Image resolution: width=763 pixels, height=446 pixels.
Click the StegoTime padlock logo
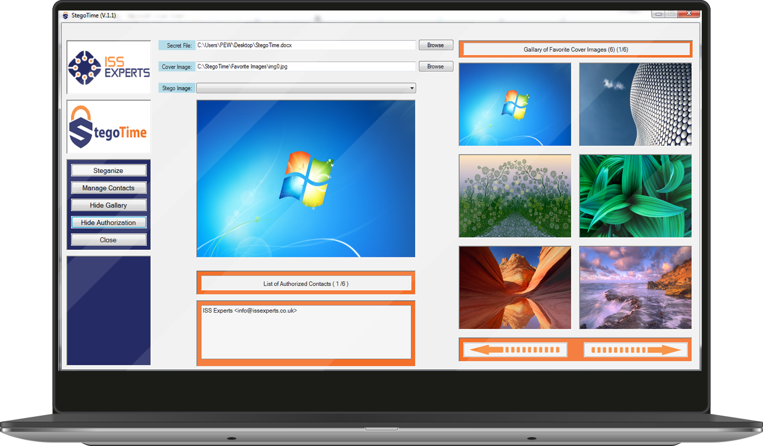109,127
